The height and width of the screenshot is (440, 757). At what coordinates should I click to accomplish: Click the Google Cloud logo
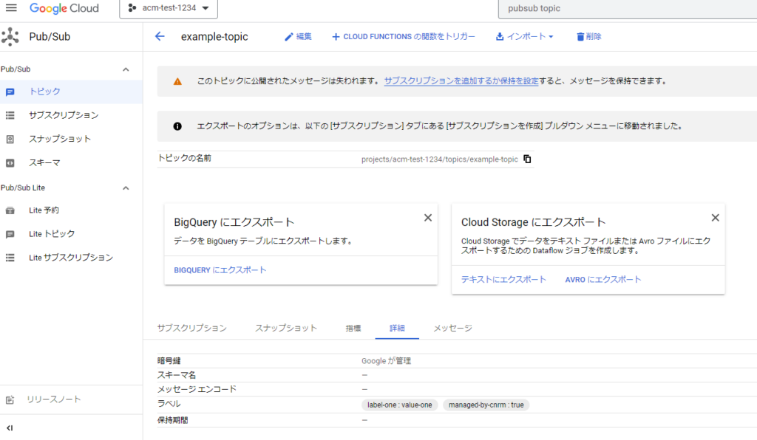pyautogui.click(x=64, y=8)
